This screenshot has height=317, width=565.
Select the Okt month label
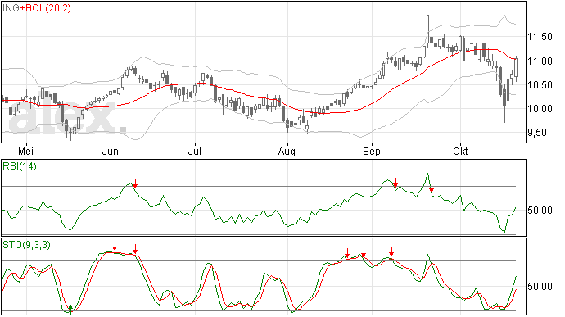(460, 151)
